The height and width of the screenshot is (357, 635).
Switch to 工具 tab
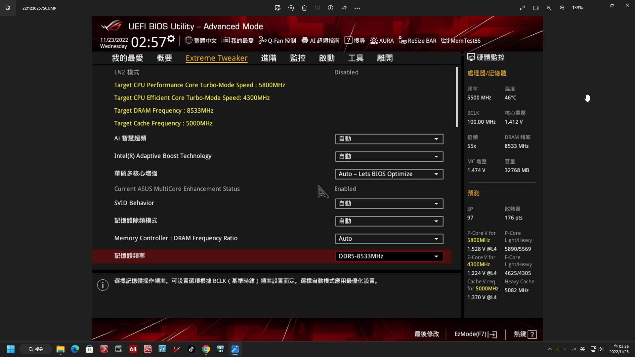point(356,58)
